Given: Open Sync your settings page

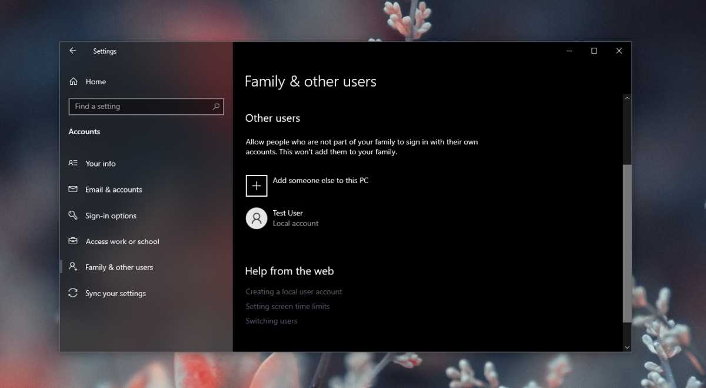Looking at the screenshot, I should 115,293.
